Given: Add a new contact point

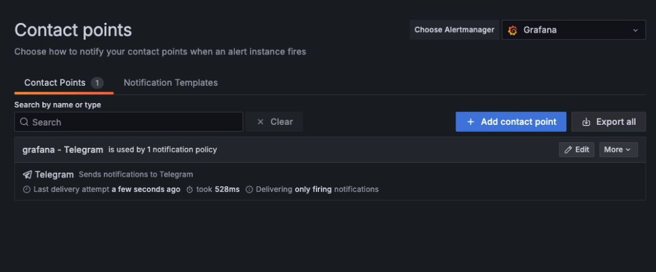Looking at the screenshot, I should click(511, 122).
